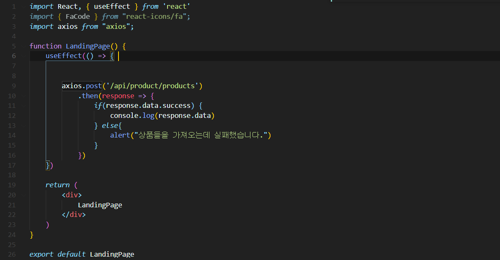500x260 pixels.
Task: Click line number 22 in the gutter
Action: click(12, 215)
